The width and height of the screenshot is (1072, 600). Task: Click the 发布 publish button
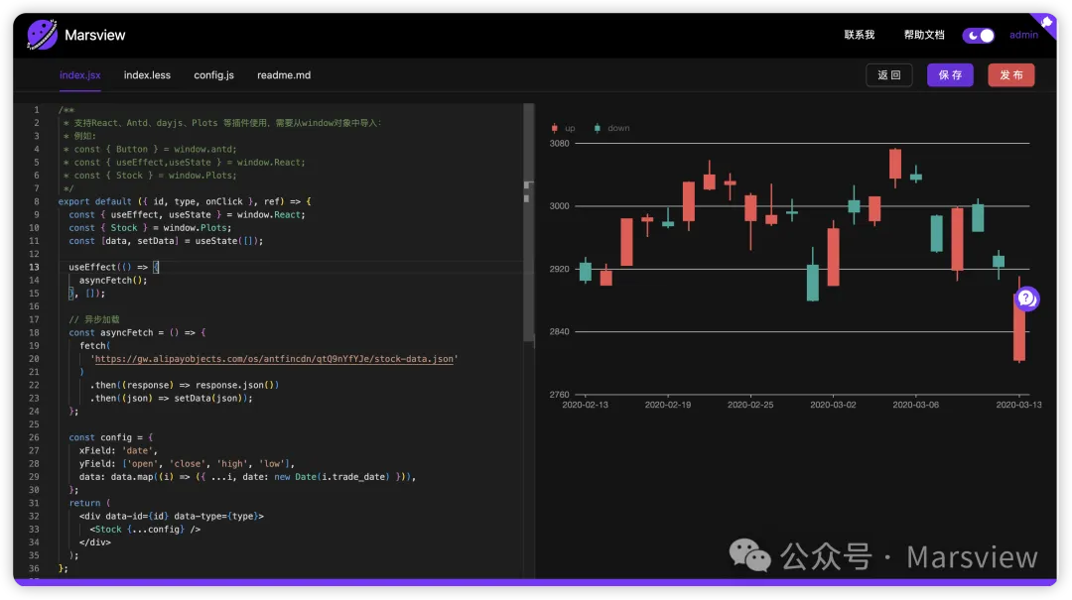(1011, 75)
